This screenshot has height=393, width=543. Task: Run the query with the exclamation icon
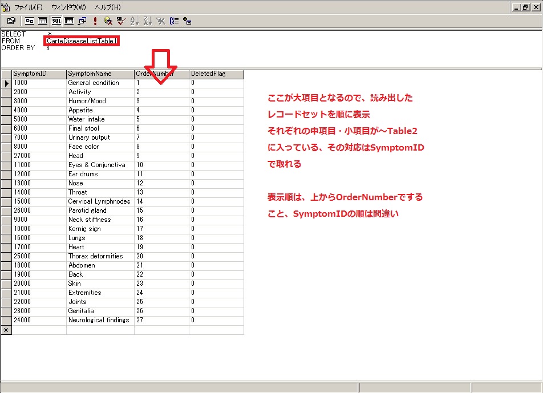tap(95, 21)
